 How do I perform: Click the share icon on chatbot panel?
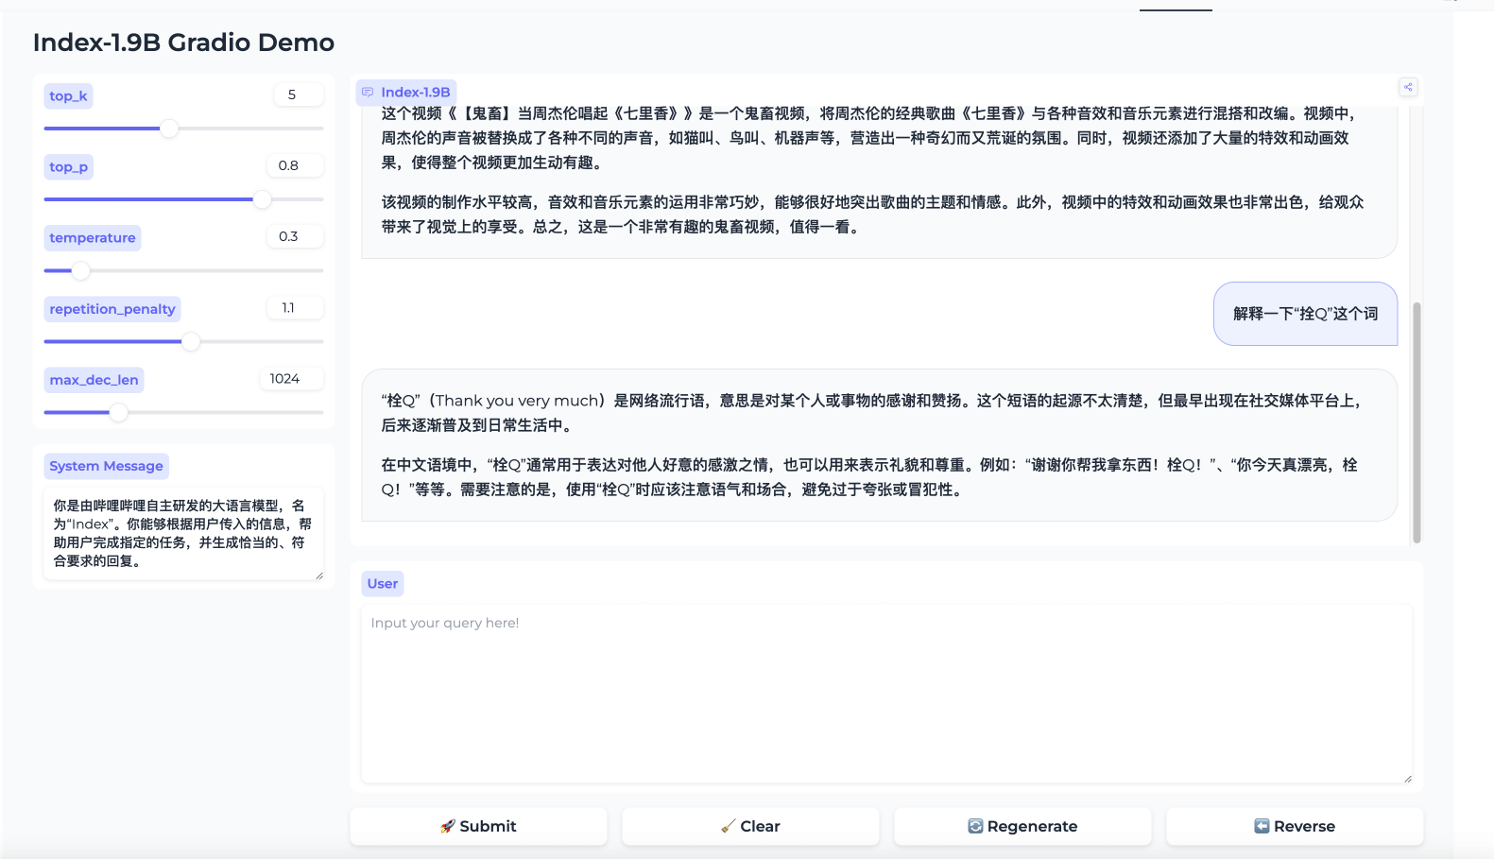tap(1408, 87)
